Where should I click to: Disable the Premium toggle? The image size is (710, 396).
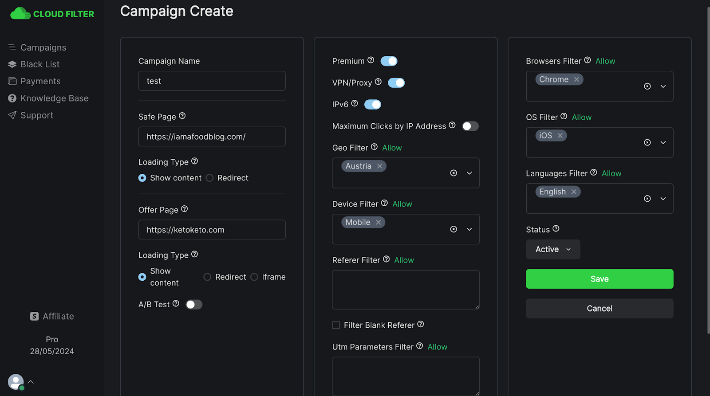pos(389,61)
